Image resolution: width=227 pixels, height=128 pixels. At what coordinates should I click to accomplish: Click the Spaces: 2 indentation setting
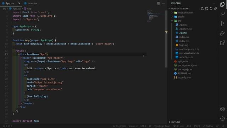click(x=133, y=126)
